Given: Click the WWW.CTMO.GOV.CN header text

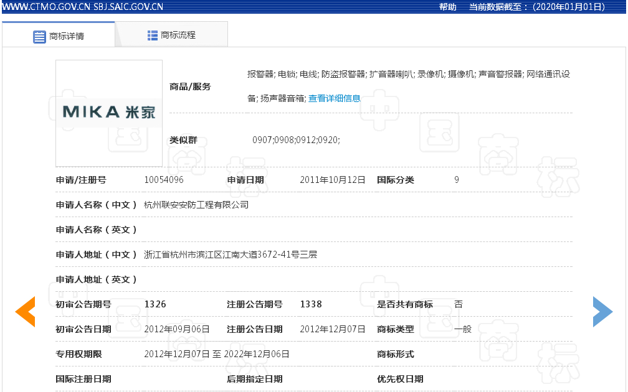Looking at the screenshot, I should 46,7.
